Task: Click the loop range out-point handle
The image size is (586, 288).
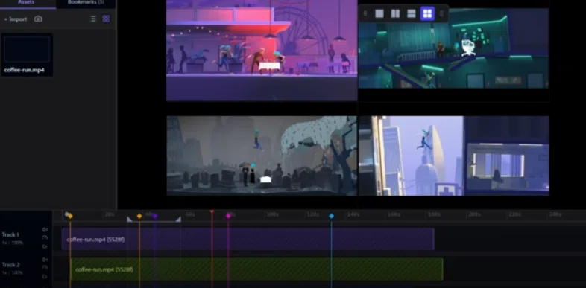Action: pos(179,219)
